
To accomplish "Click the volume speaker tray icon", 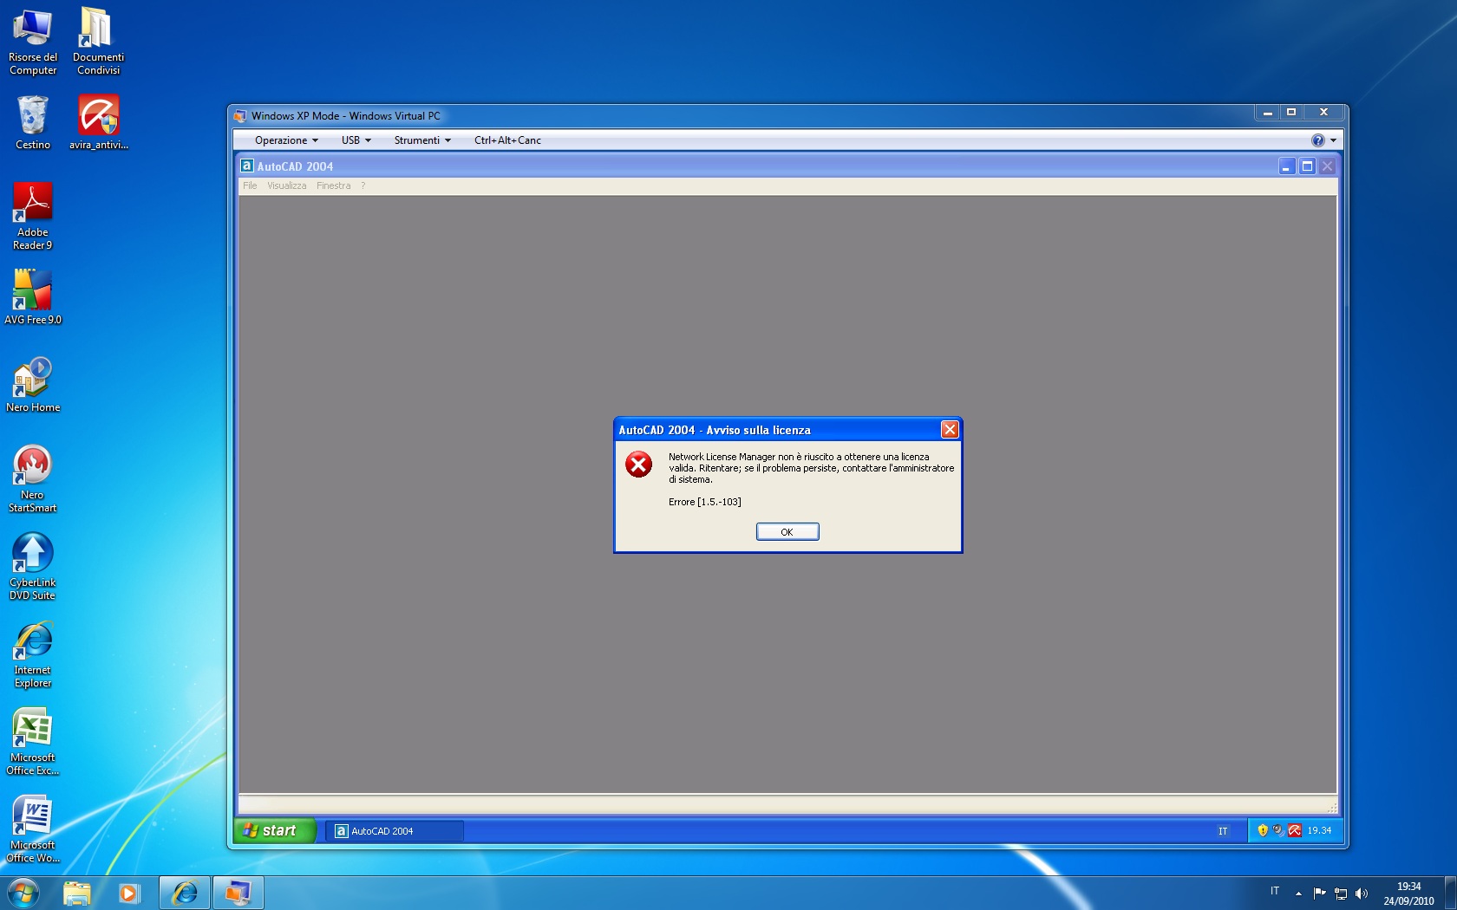I will [1362, 894].
